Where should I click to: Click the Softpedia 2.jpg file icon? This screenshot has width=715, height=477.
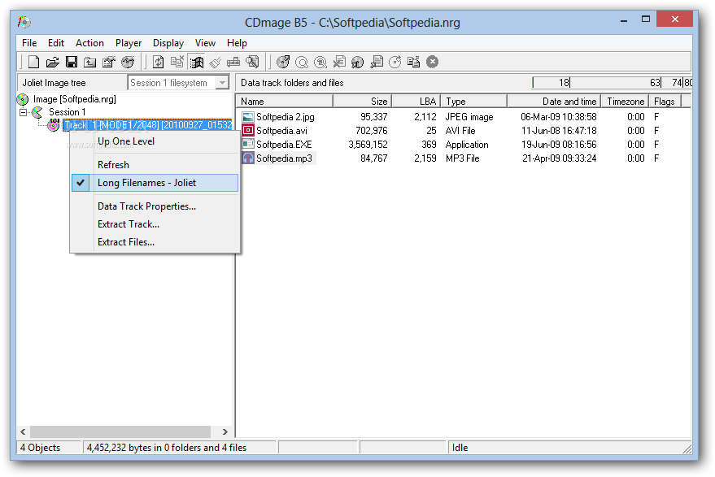pyautogui.click(x=247, y=117)
